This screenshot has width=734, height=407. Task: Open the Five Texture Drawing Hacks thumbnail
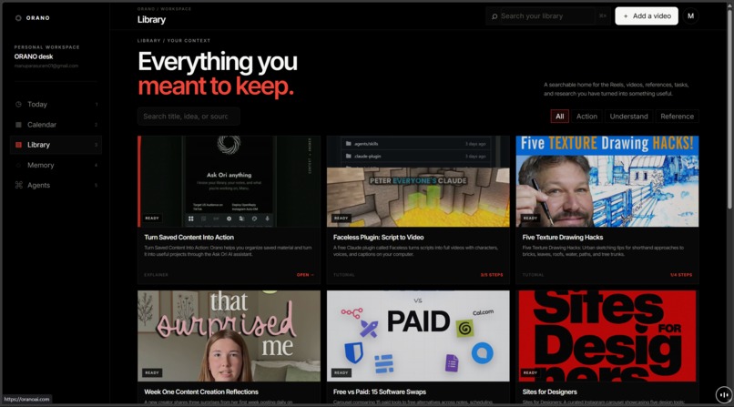tap(607, 181)
